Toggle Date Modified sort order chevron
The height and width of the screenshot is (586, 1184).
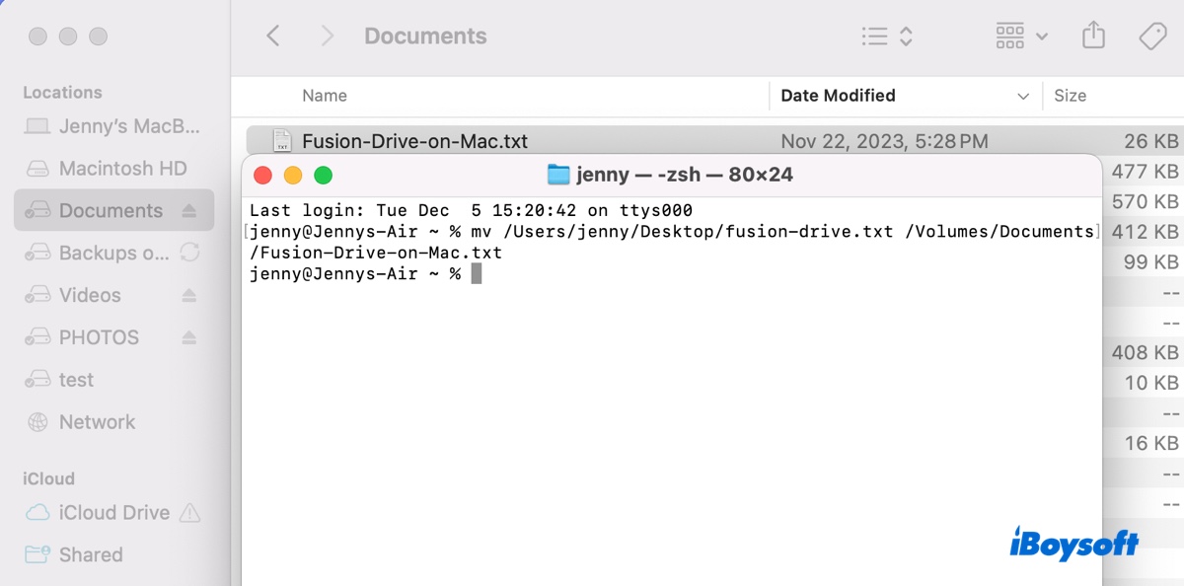(1023, 97)
